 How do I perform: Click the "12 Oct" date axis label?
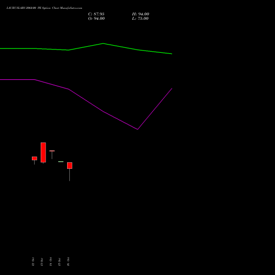coord(33,262)
